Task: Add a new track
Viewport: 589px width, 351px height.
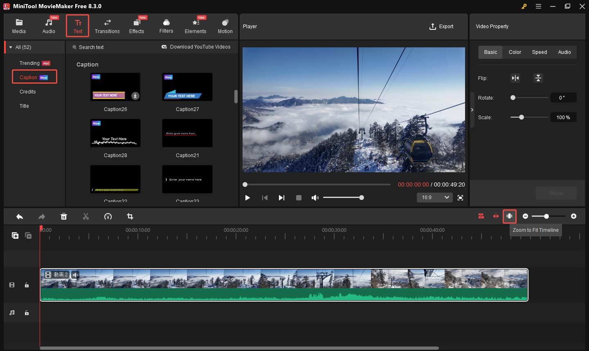Action: tap(15, 235)
